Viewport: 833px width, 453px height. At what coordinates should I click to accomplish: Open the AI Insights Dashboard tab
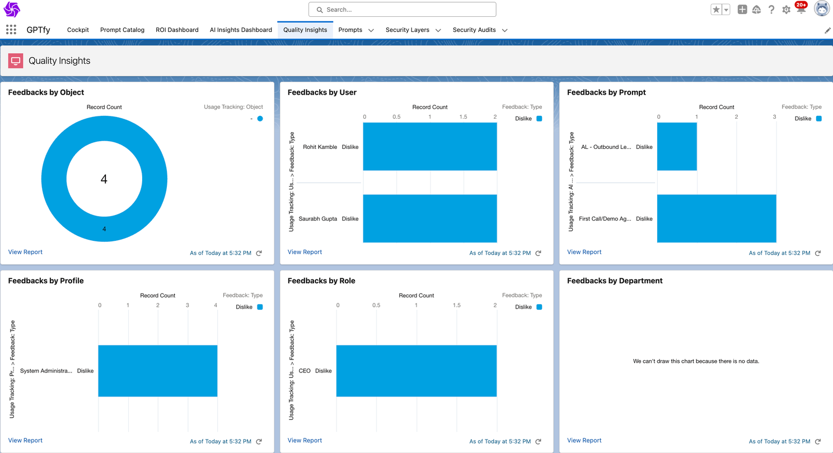(x=241, y=30)
